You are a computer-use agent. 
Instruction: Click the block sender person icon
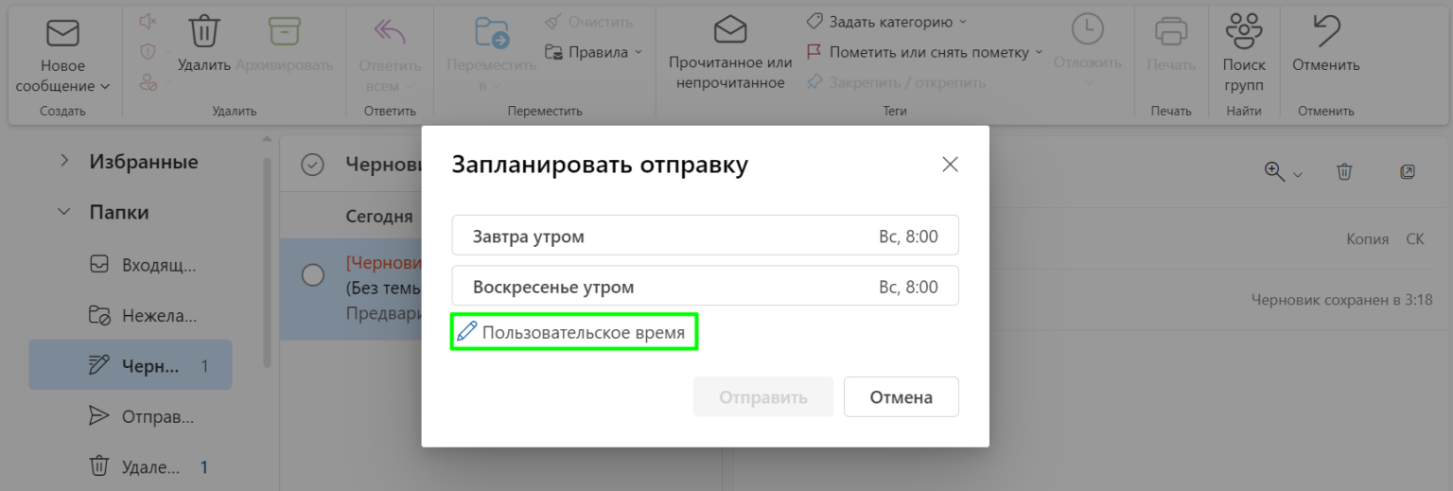[148, 82]
